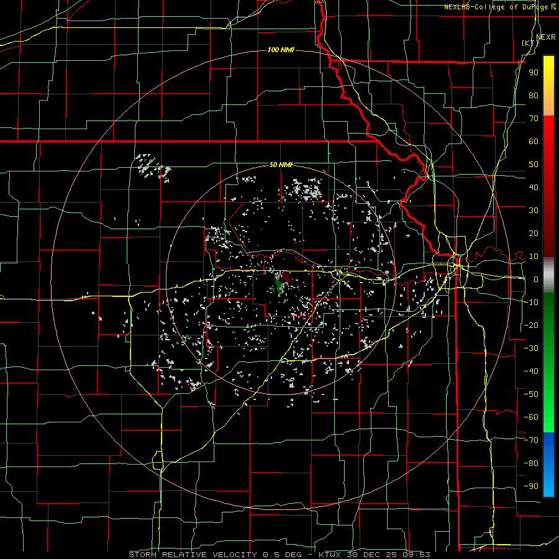
Task: Click the -30 value on velocity scale
Action: (531, 348)
